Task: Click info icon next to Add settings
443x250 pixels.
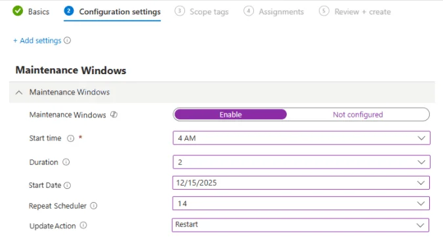Action: [x=67, y=41]
